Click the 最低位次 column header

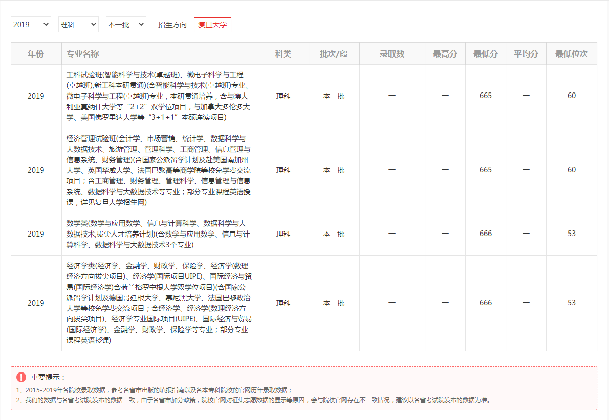pos(572,53)
